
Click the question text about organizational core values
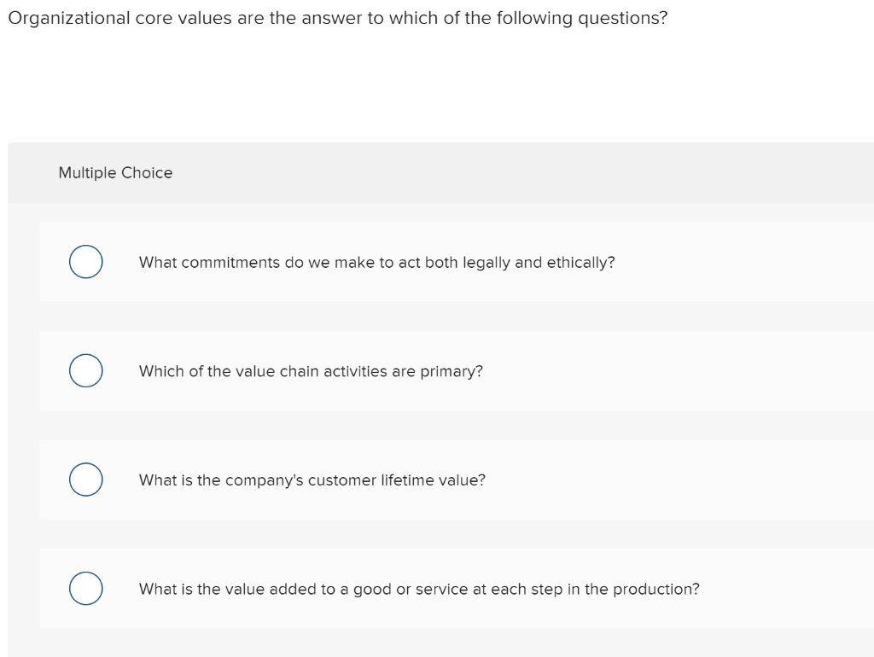pyautogui.click(x=338, y=17)
